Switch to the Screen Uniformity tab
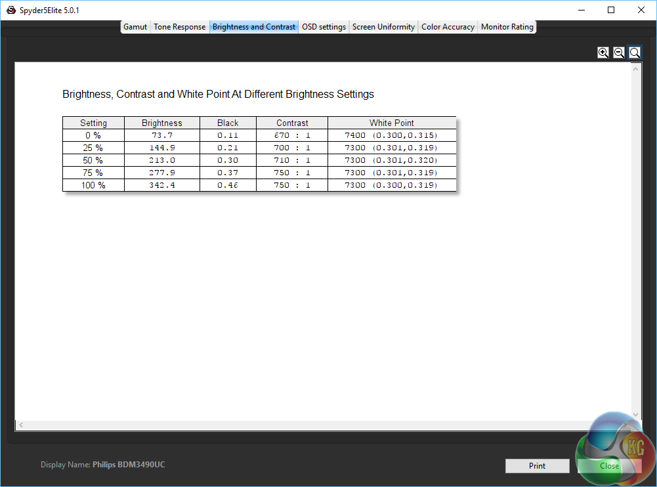The width and height of the screenshot is (657, 487). 383,27
